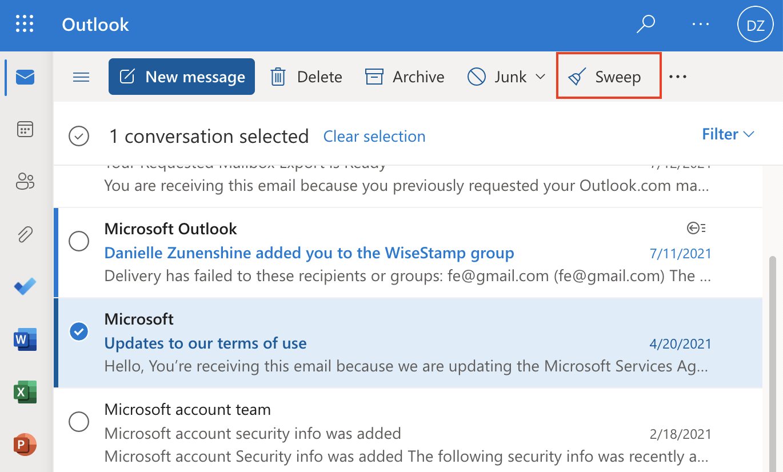The width and height of the screenshot is (783, 472).
Task: Deselect the Microsoft terms of use email
Action: [x=79, y=331]
